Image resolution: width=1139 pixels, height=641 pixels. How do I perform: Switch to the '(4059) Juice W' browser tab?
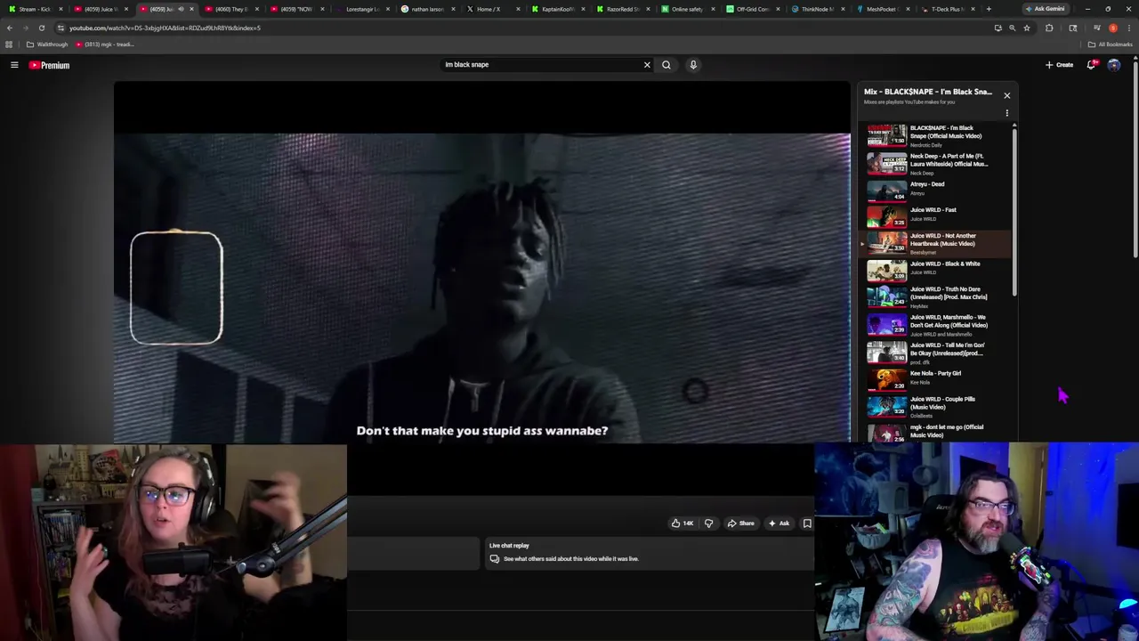[x=100, y=9]
